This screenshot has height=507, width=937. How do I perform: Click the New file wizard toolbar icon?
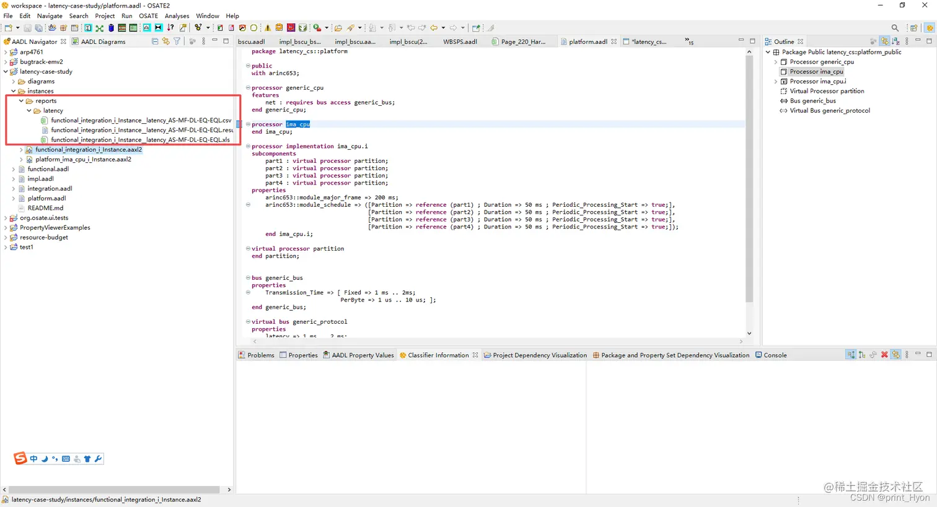coord(9,28)
